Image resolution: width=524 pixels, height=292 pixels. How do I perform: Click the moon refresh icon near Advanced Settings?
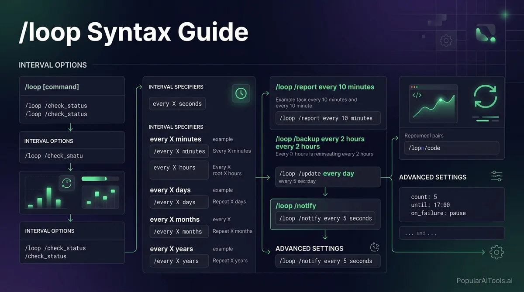(x=375, y=247)
